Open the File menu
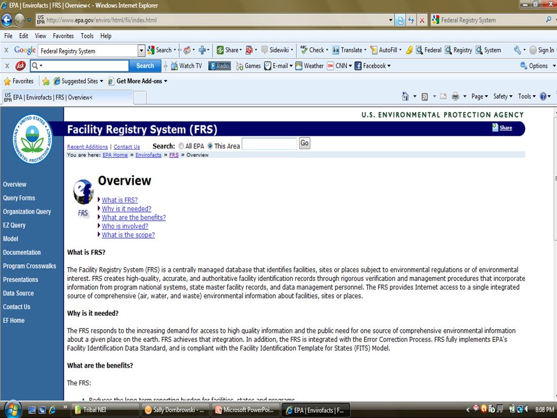Viewport: 557px width, 418px height. click(8, 36)
